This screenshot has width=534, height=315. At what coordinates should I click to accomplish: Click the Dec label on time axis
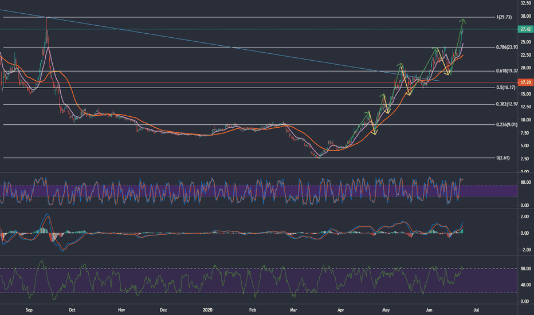[x=163, y=310]
